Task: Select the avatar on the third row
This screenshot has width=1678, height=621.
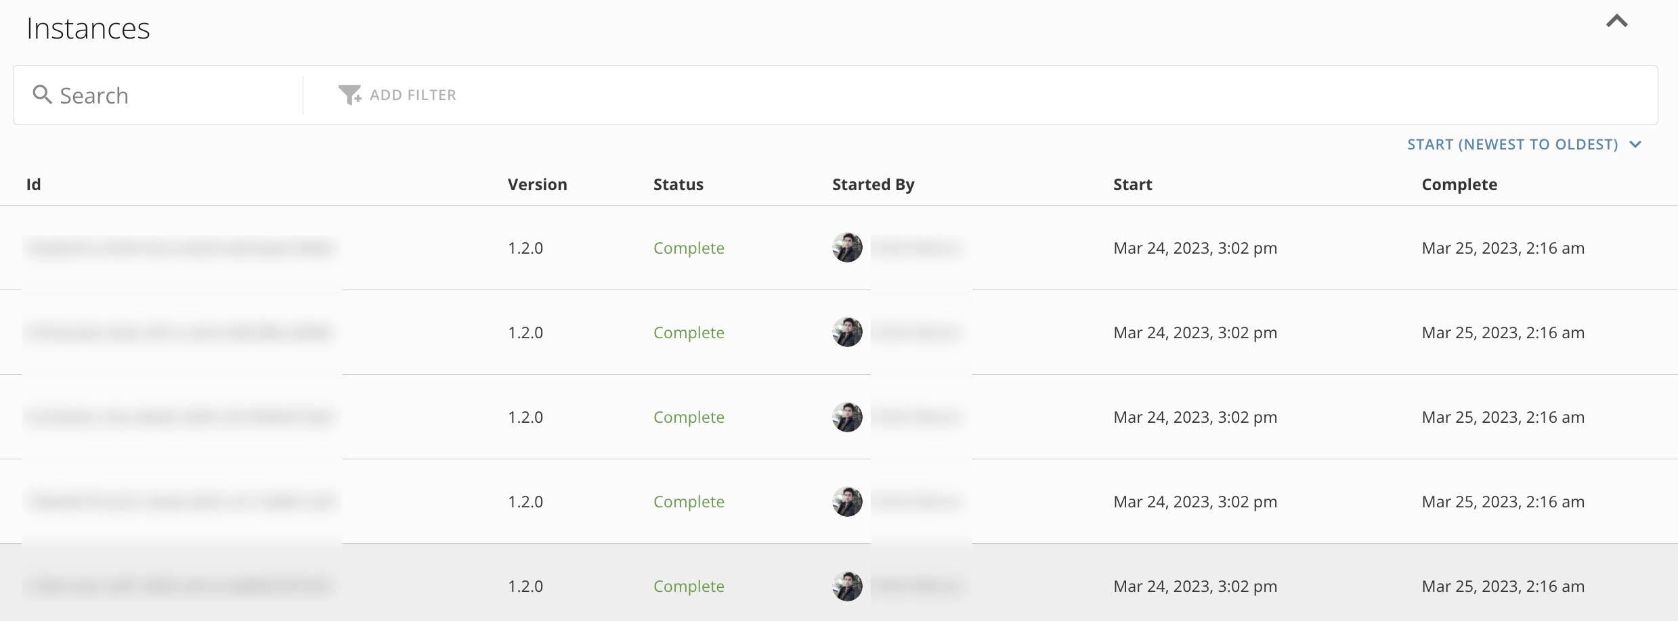Action: 846,417
